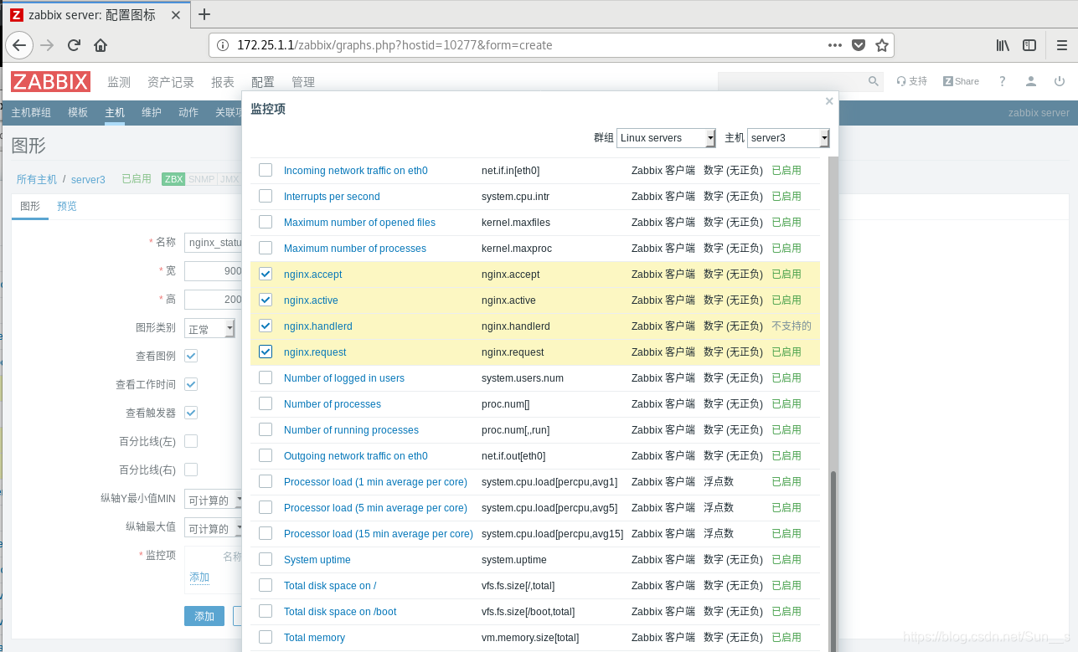The width and height of the screenshot is (1078, 652).
Task: Toggle the 查看图例 checkbox
Action: (x=191, y=356)
